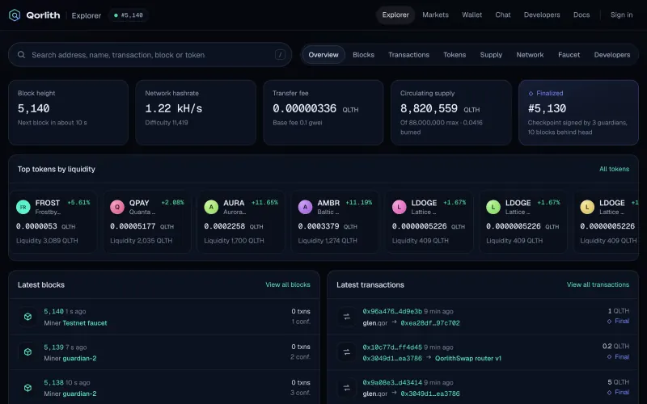
Task: Click the AMBR token avatar
Action: pyautogui.click(x=306, y=207)
